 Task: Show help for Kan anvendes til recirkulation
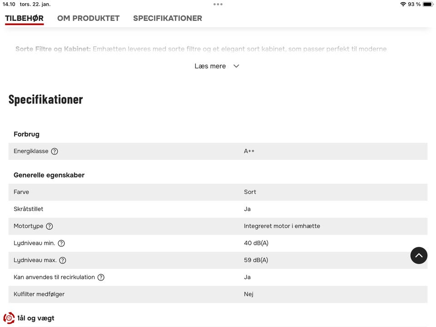tap(101, 277)
